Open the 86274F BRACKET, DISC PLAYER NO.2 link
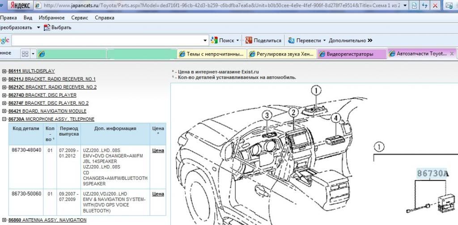This screenshot has width=458, height=225. [48, 103]
